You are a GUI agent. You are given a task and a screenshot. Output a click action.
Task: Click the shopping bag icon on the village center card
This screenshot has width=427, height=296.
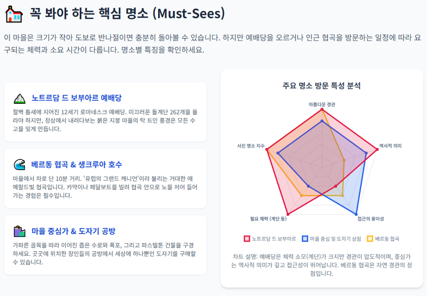point(19,232)
